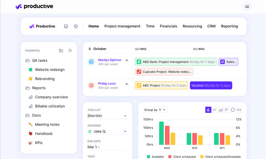Go to Home tab
The image size is (266, 159).
pyautogui.click(x=94, y=26)
